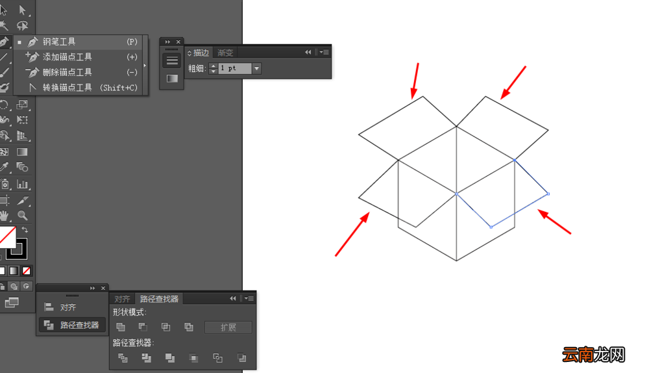The height and width of the screenshot is (373, 649).
Task: Apply gradient mode button under swatches
Action: (x=14, y=270)
